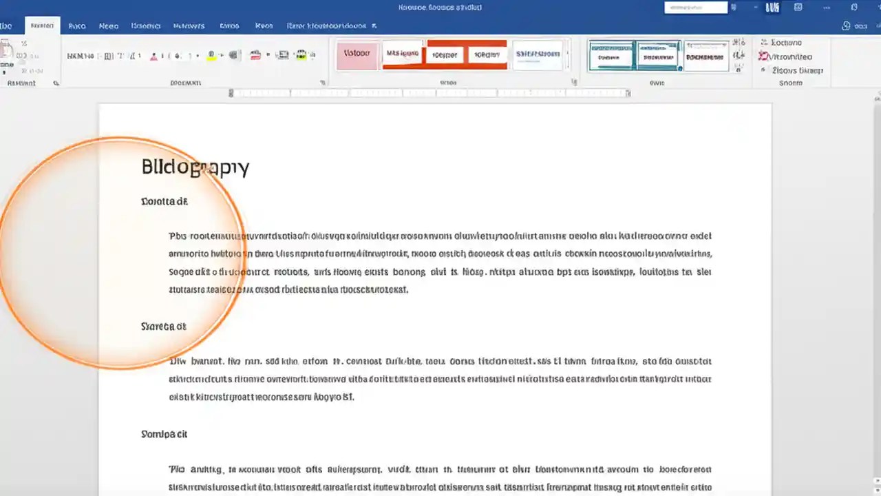
Task: Toggle the Italic formatting option
Action: click(119, 56)
